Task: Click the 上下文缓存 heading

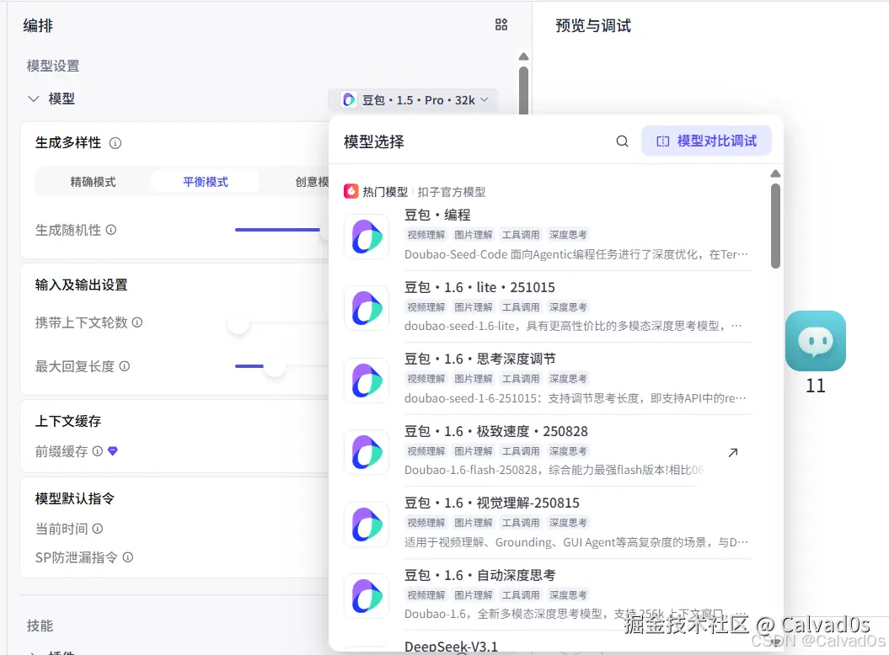Action: [x=68, y=421]
